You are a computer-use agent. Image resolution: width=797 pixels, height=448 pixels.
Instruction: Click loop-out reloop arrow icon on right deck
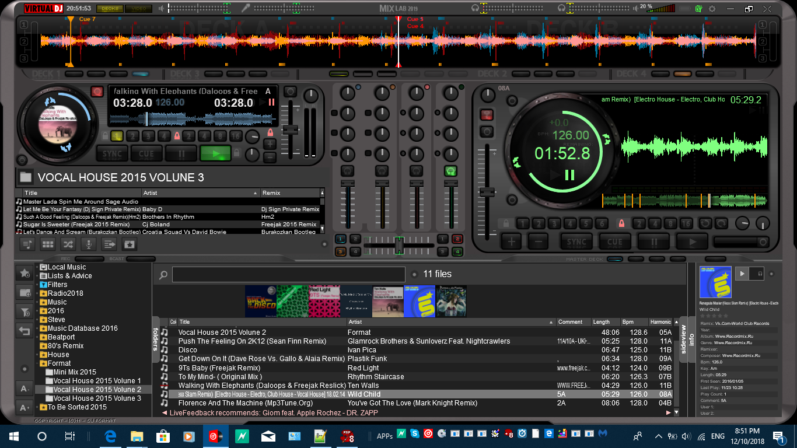[x=721, y=223]
